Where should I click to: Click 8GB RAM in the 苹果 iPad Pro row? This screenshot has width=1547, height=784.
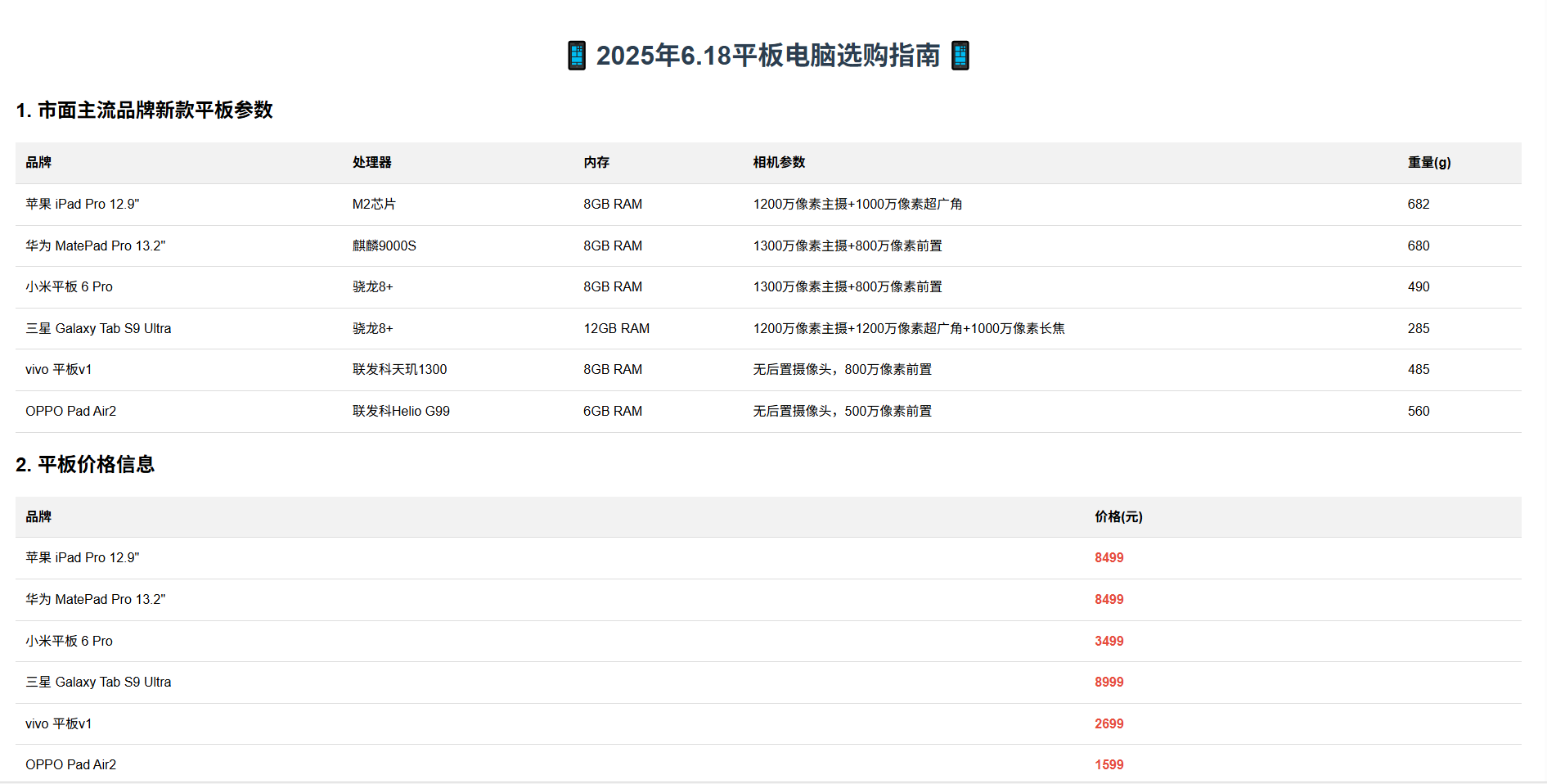pyautogui.click(x=613, y=204)
